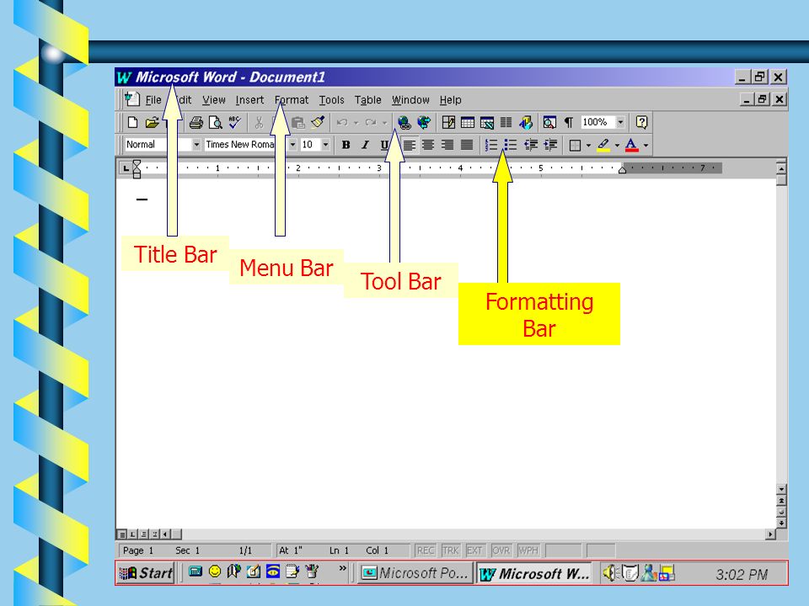The height and width of the screenshot is (606, 809).
Task: Open the Document Map
Action: tap(549, 122)
